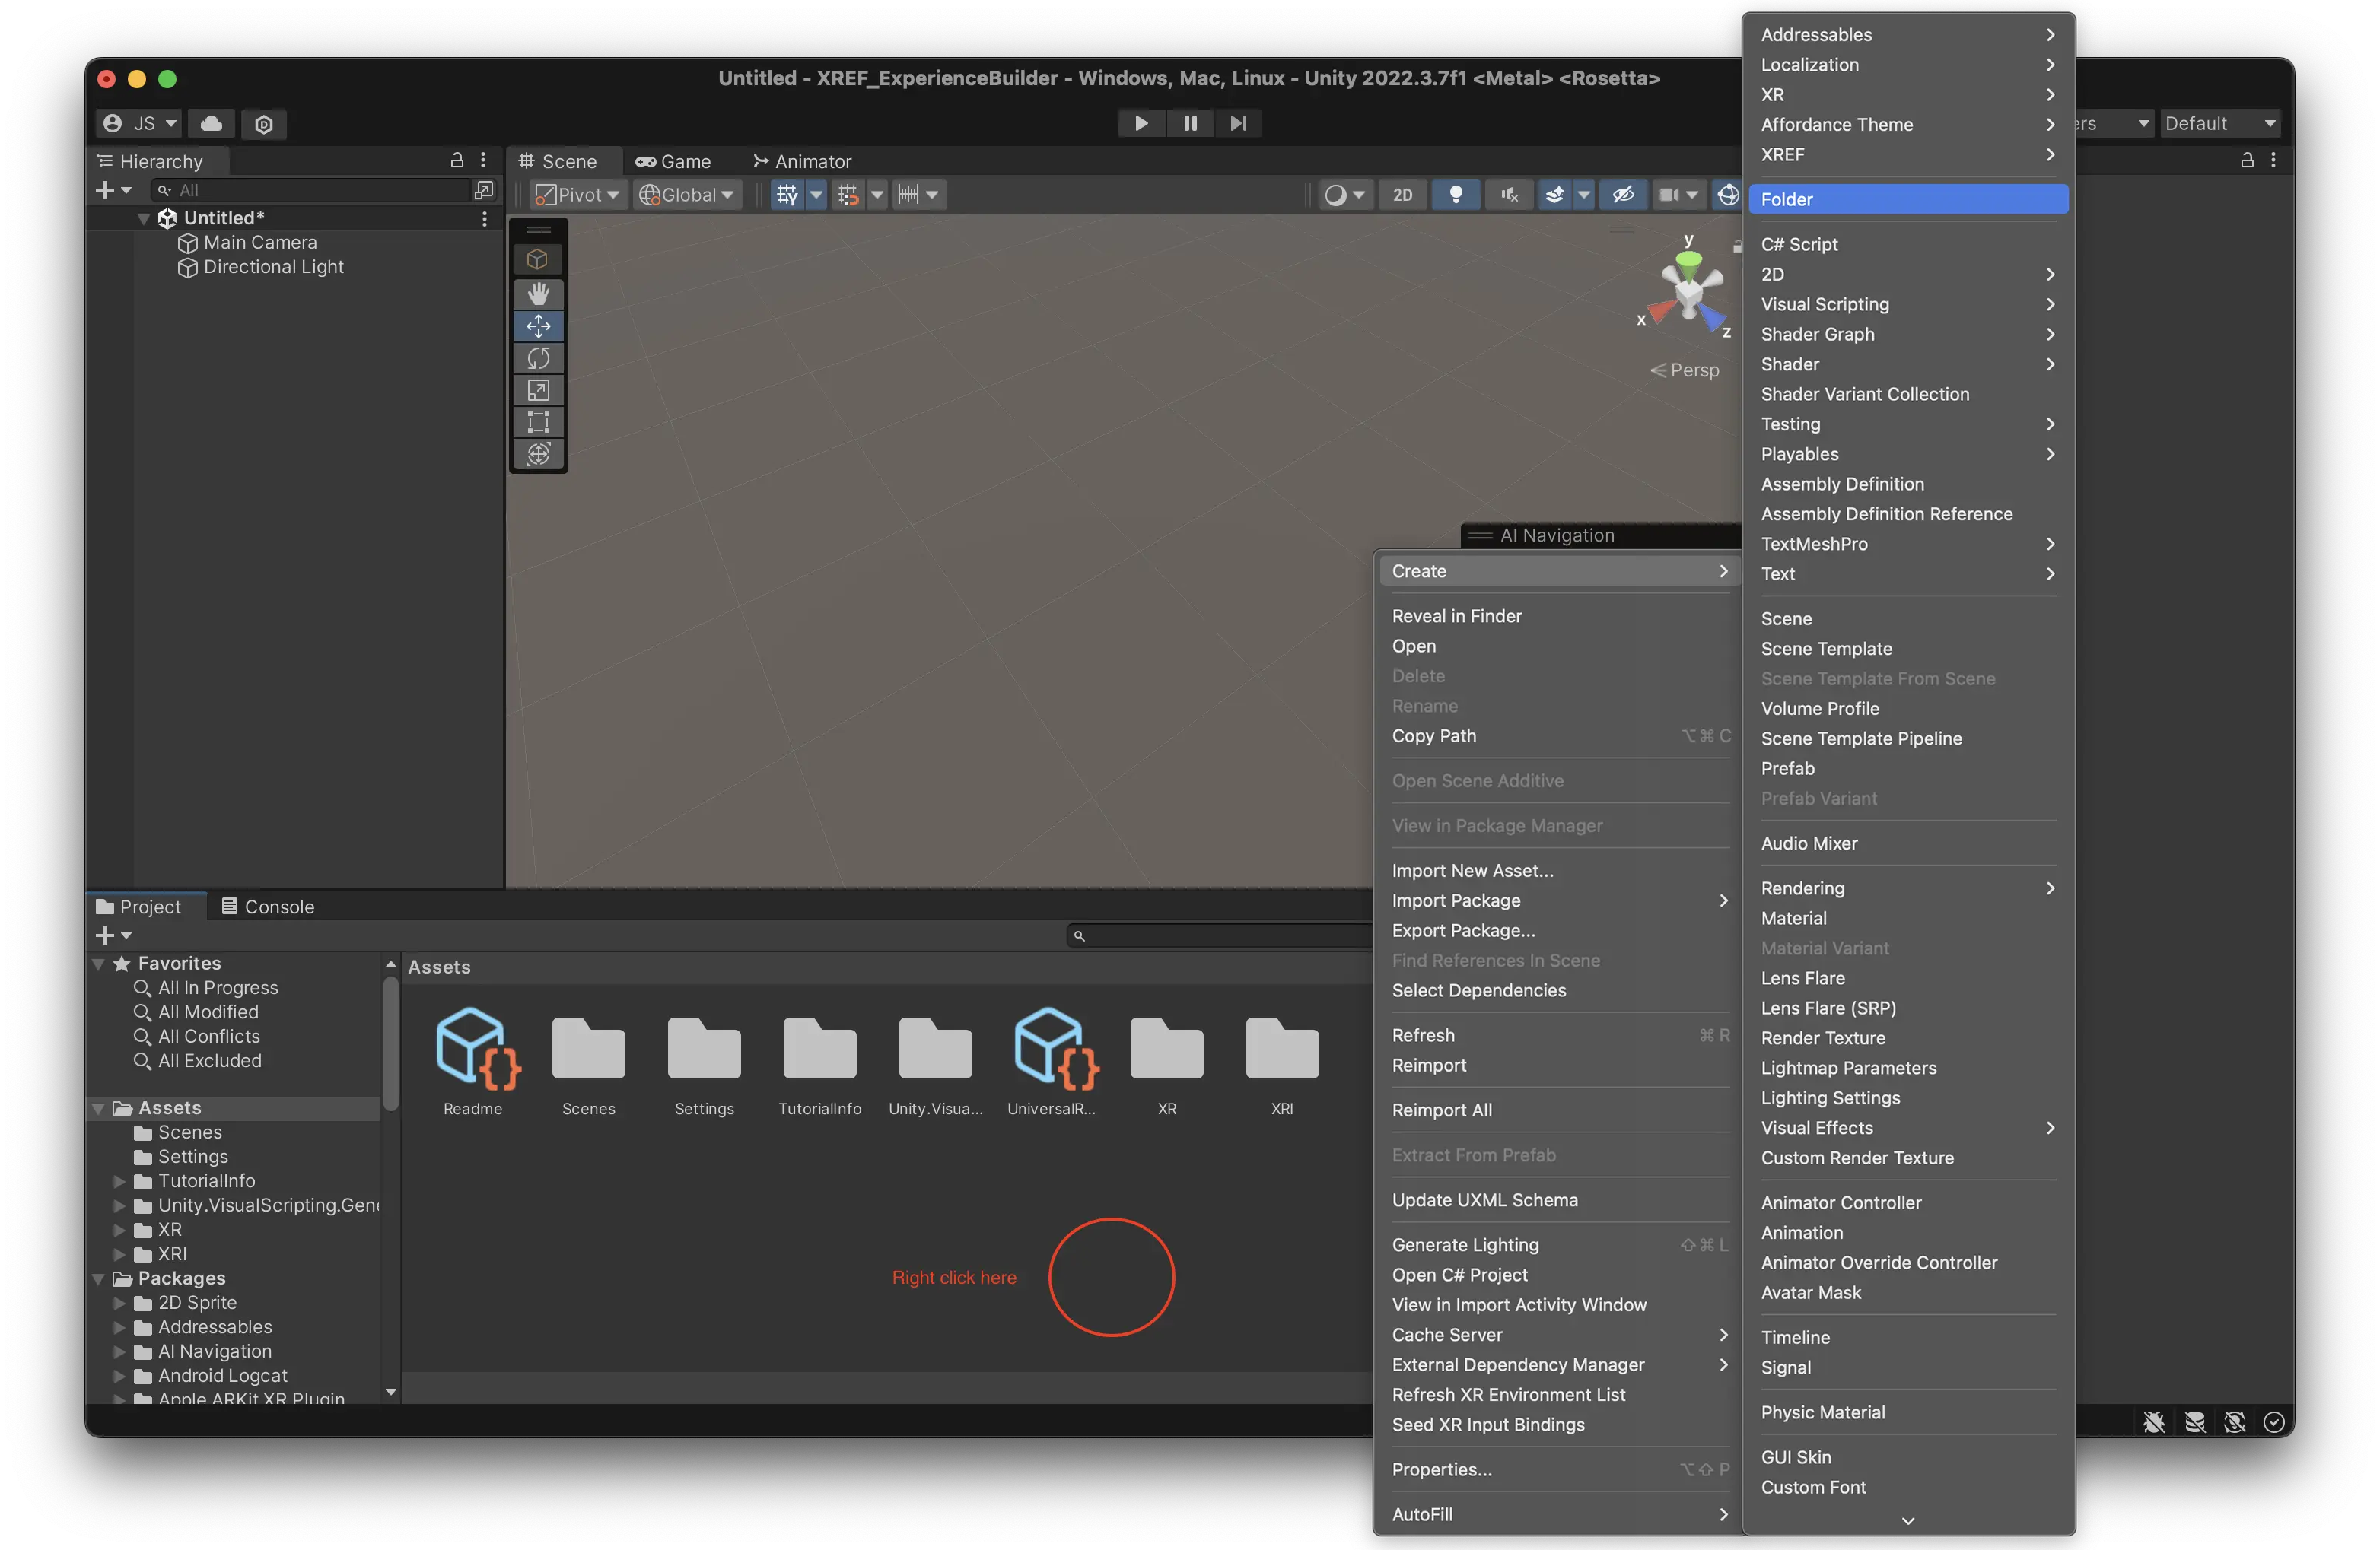
Task: Toggle scene lighting bulb button
Action: coord(1456,195)
